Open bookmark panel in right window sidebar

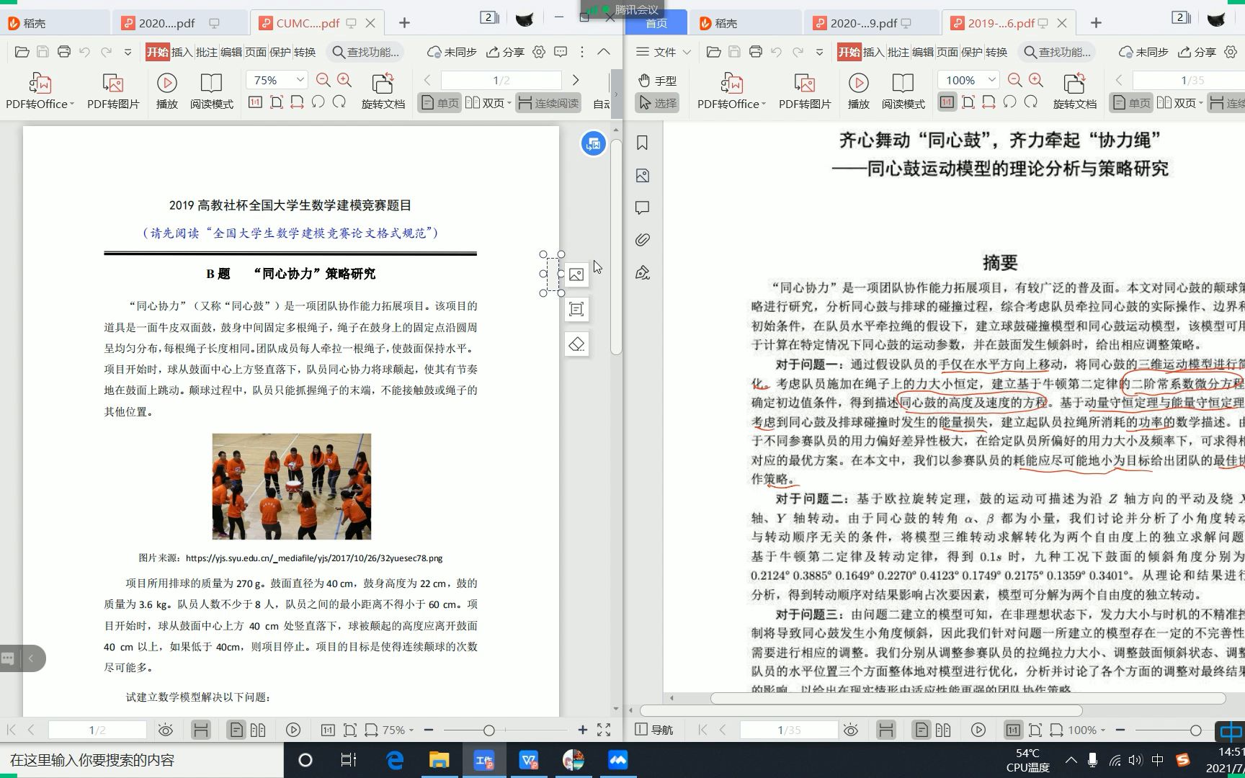pyautogui.click(x=643, y=143)
